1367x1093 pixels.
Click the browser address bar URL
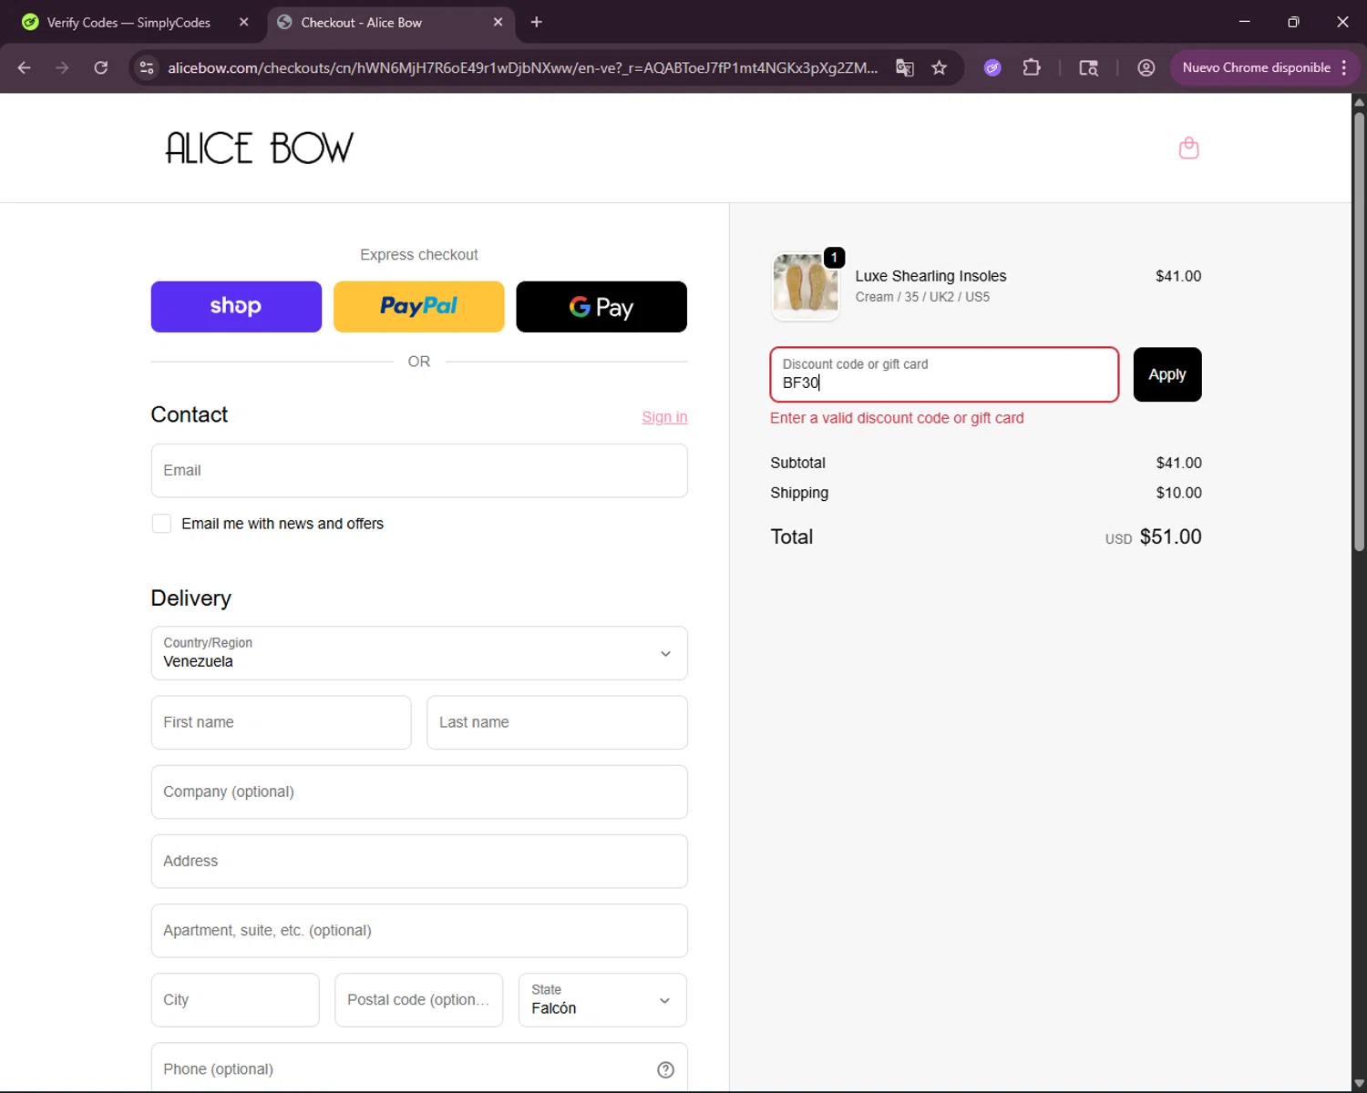(x=522, y=67)
